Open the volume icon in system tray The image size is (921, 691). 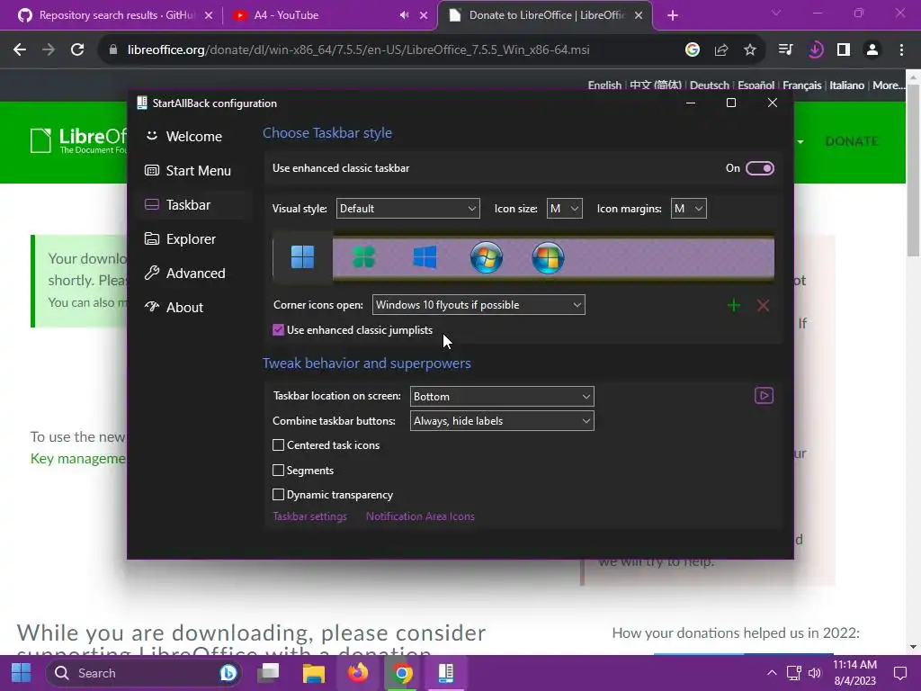(815, 673)
